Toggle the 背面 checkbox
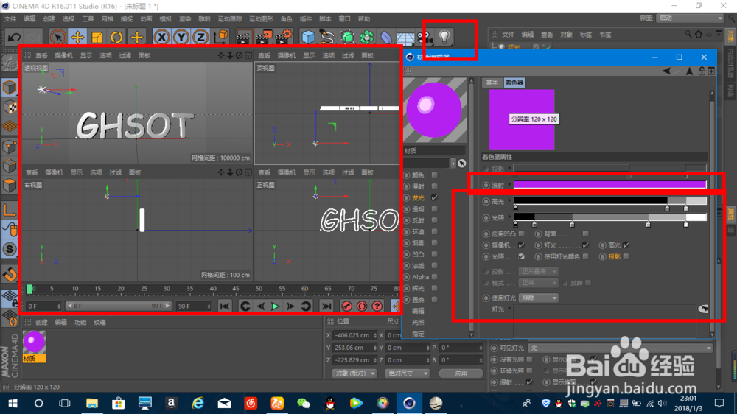Screen dimensions: 737x414 tap(586, 234)
